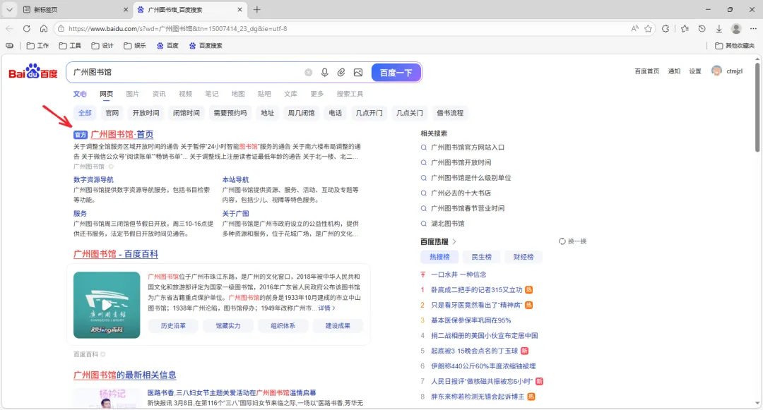Reload the page with refresh icon
The image size is (763, 410).
pos(27,29)
